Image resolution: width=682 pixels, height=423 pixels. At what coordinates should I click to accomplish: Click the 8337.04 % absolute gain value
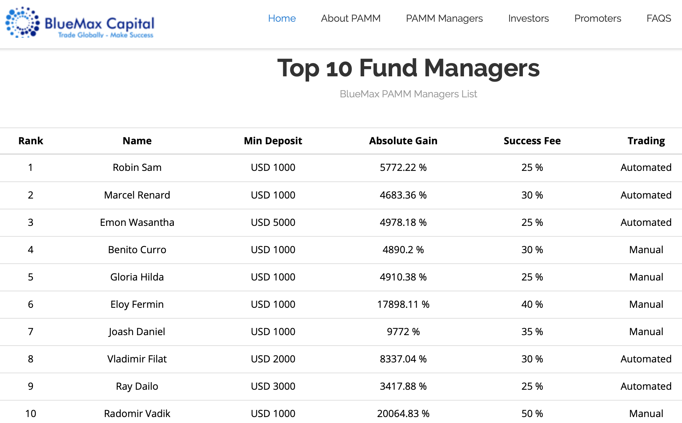[403, 359]
